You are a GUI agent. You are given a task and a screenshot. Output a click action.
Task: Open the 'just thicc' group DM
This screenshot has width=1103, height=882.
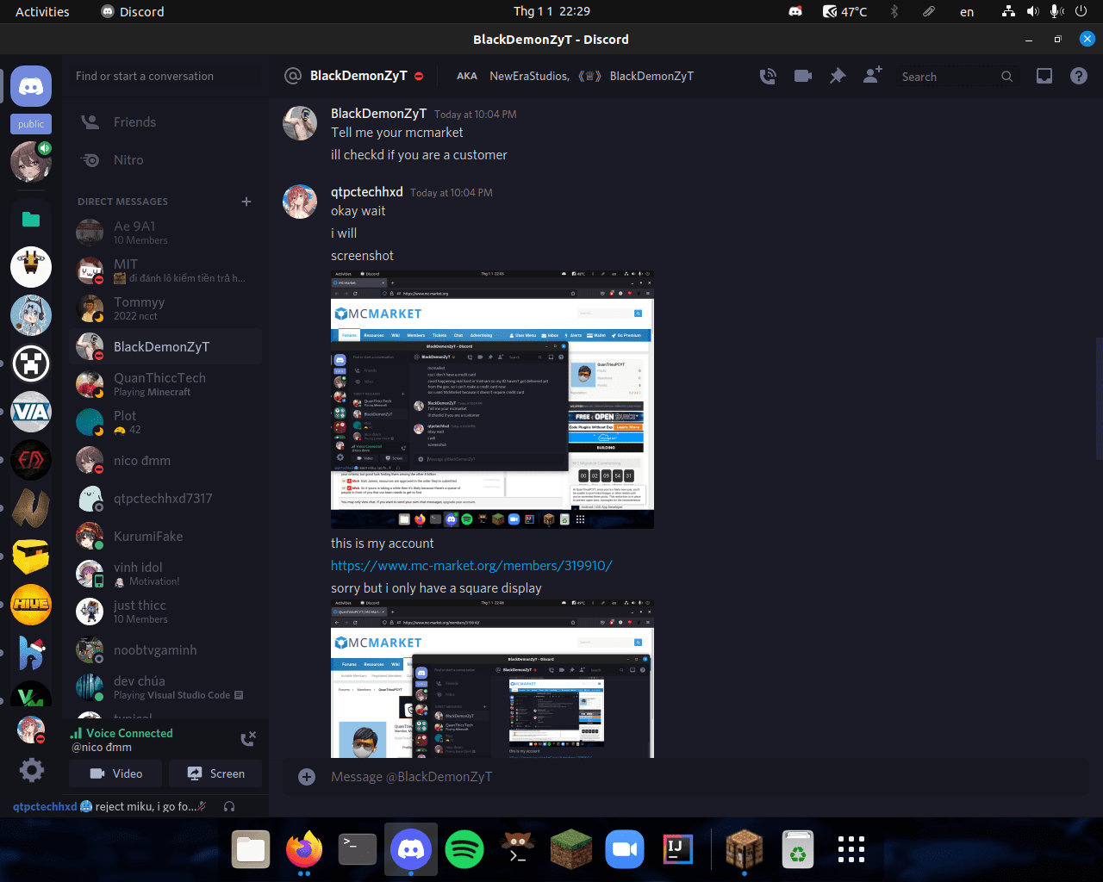pyautogui.click(x=165, y=612)
